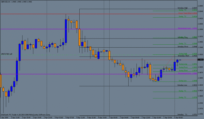
Task: Select the 'Intraday High' level label
Action: pyautogui.click(x=183, y=8)
